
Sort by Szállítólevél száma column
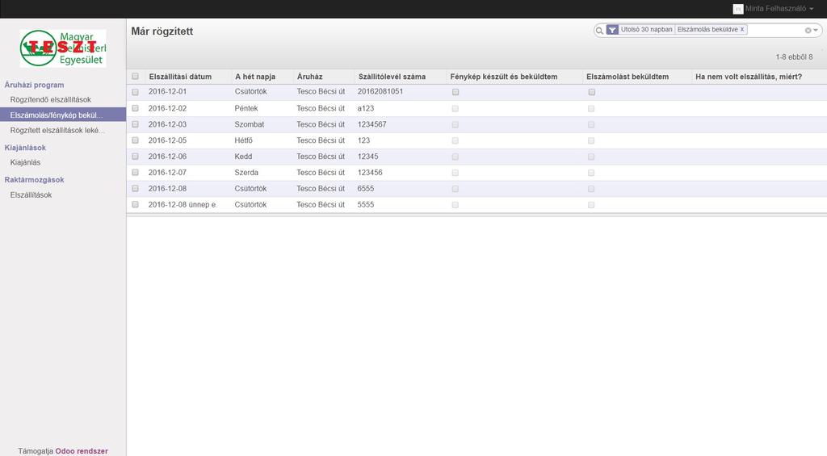pos(392,77)
